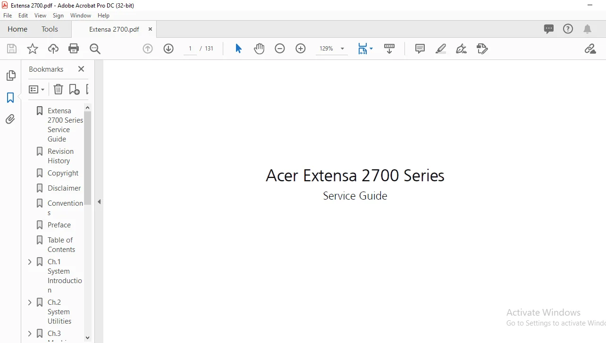This screenshot has height=343, width=606.
Task: Expand the Ch.2 System Utilities bookmark
Action: click(x=30, y=302)
